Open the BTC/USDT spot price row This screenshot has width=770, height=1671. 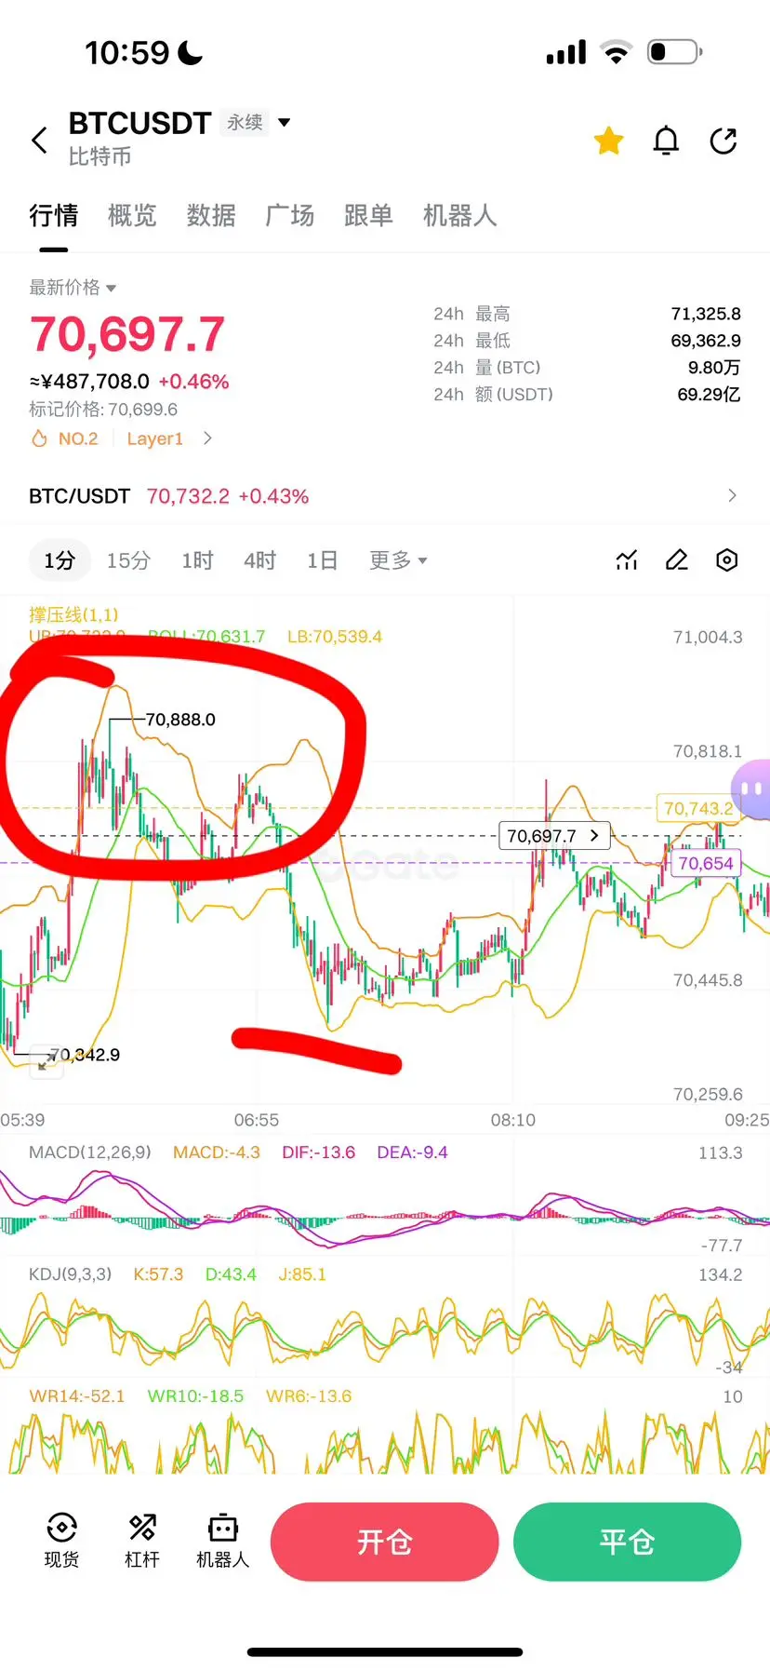385,496
